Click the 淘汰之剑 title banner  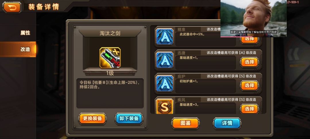pos(110,33)
